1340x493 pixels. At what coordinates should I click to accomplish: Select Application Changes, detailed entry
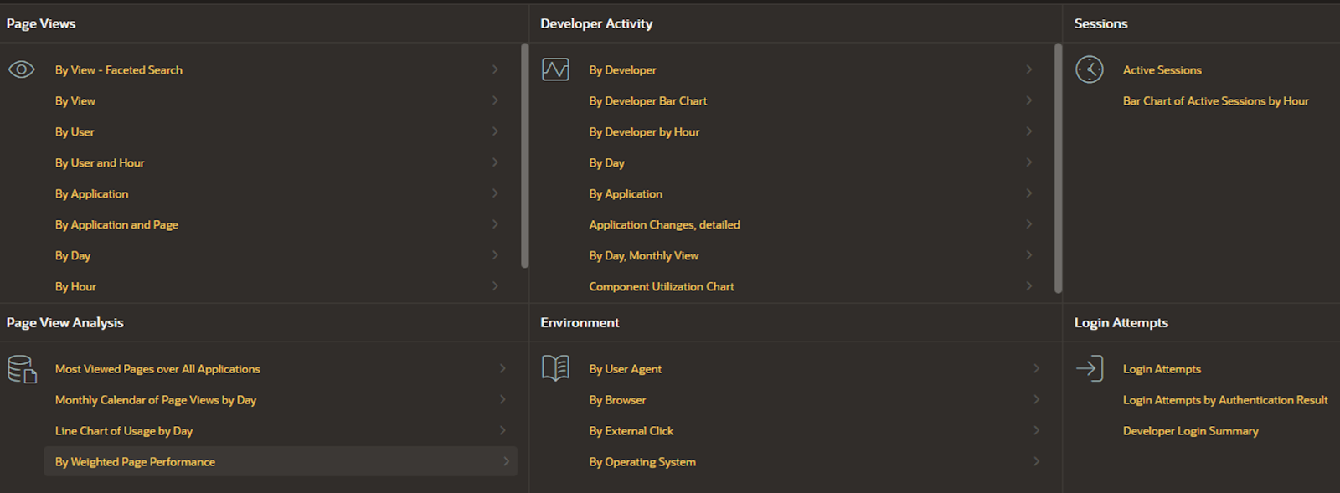(x=664, y=225)
